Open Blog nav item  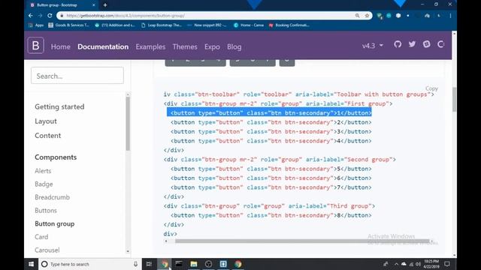tap(234, 46)
